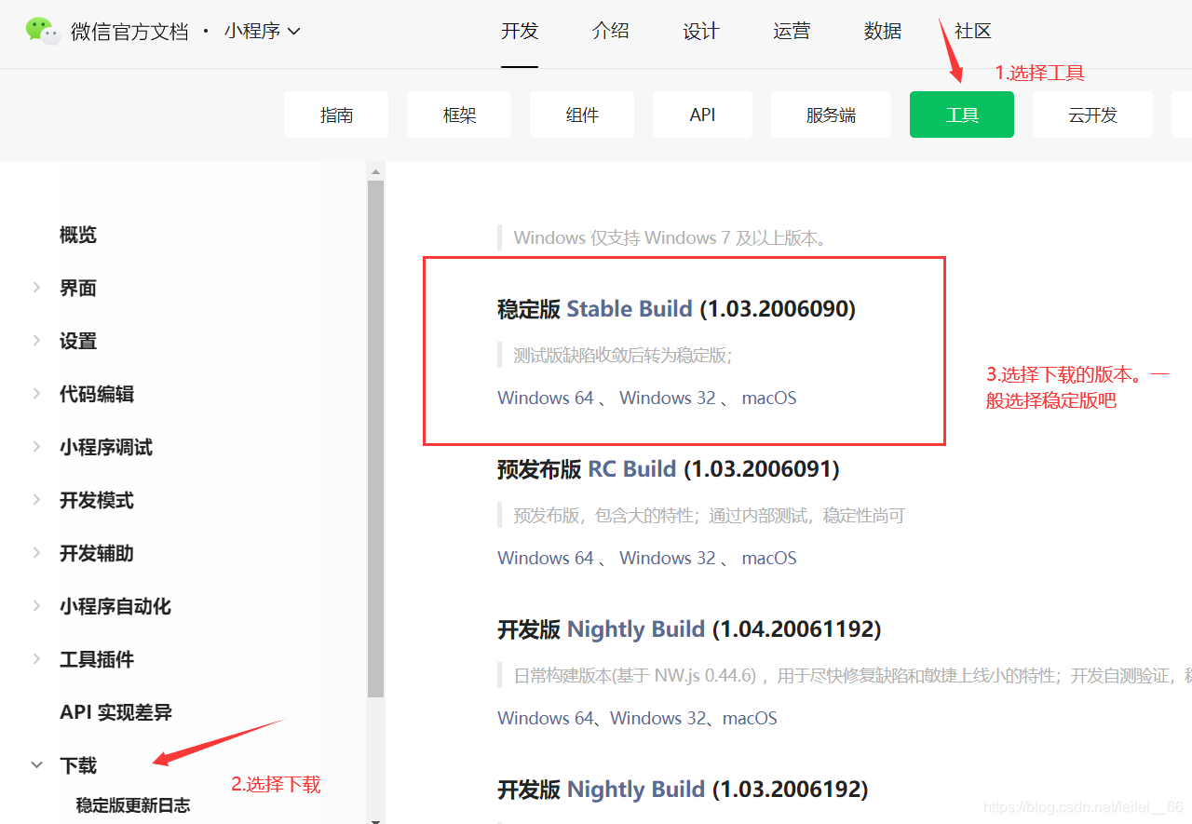
Task: Expand the 小程序调试 sidebar chevron
Action: pos(37,447)
